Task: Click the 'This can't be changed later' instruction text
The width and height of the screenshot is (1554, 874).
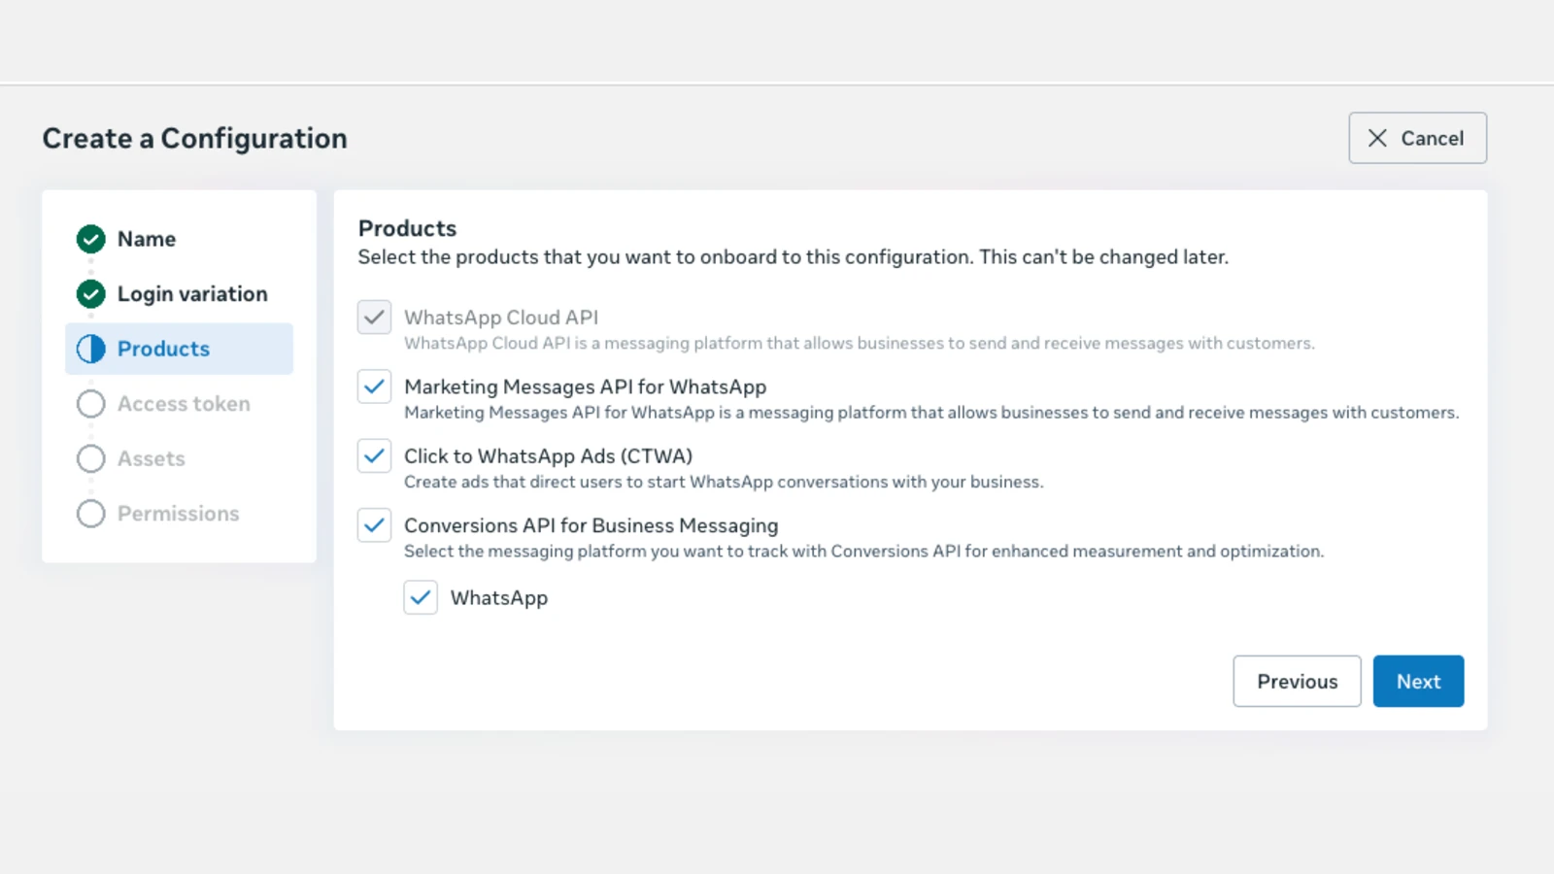Action: coord(1103,257)
